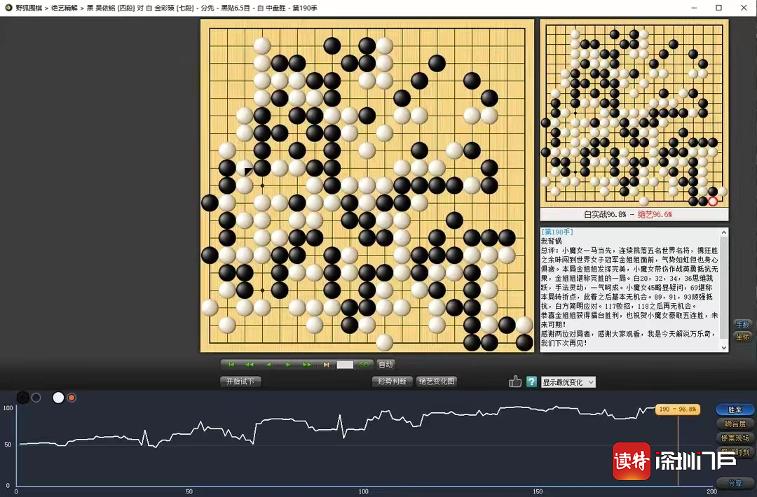Image resolution: width=757 pixels, height=497 pixels.
Task: Click the thumbs-up like icon
Action: coord(515,381)
